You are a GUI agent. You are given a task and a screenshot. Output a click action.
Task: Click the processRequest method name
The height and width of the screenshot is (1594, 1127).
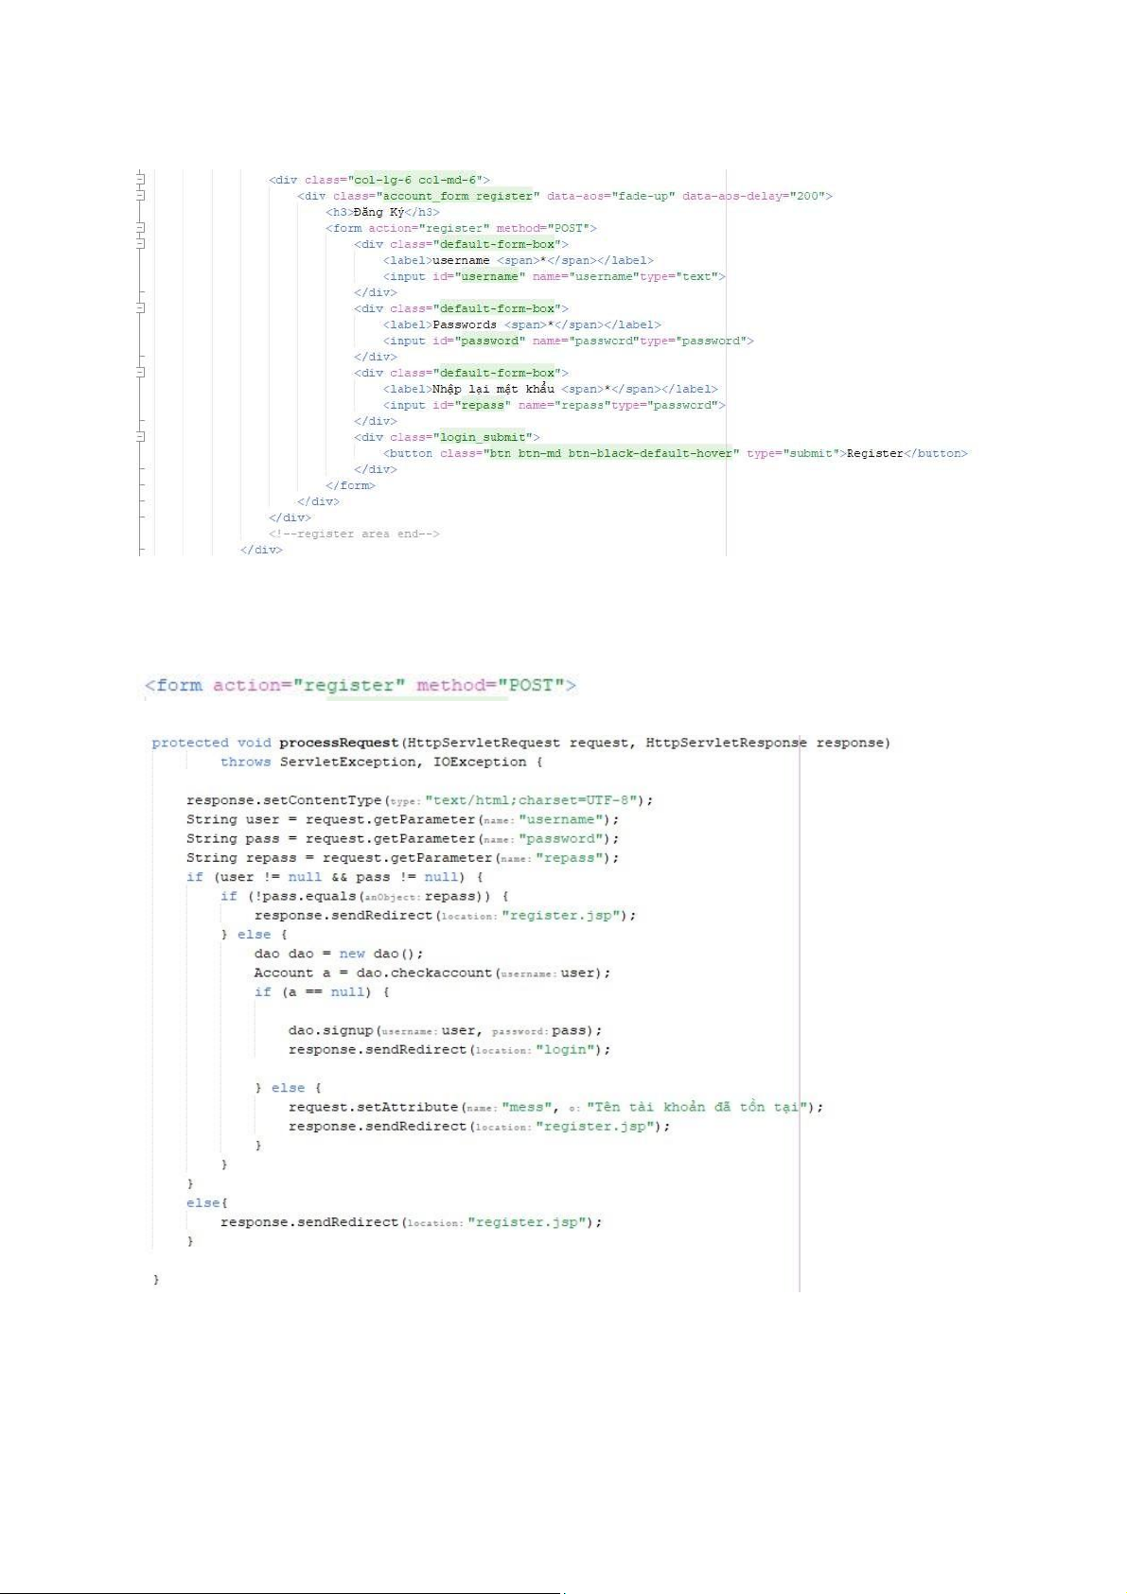coord(339,743)
